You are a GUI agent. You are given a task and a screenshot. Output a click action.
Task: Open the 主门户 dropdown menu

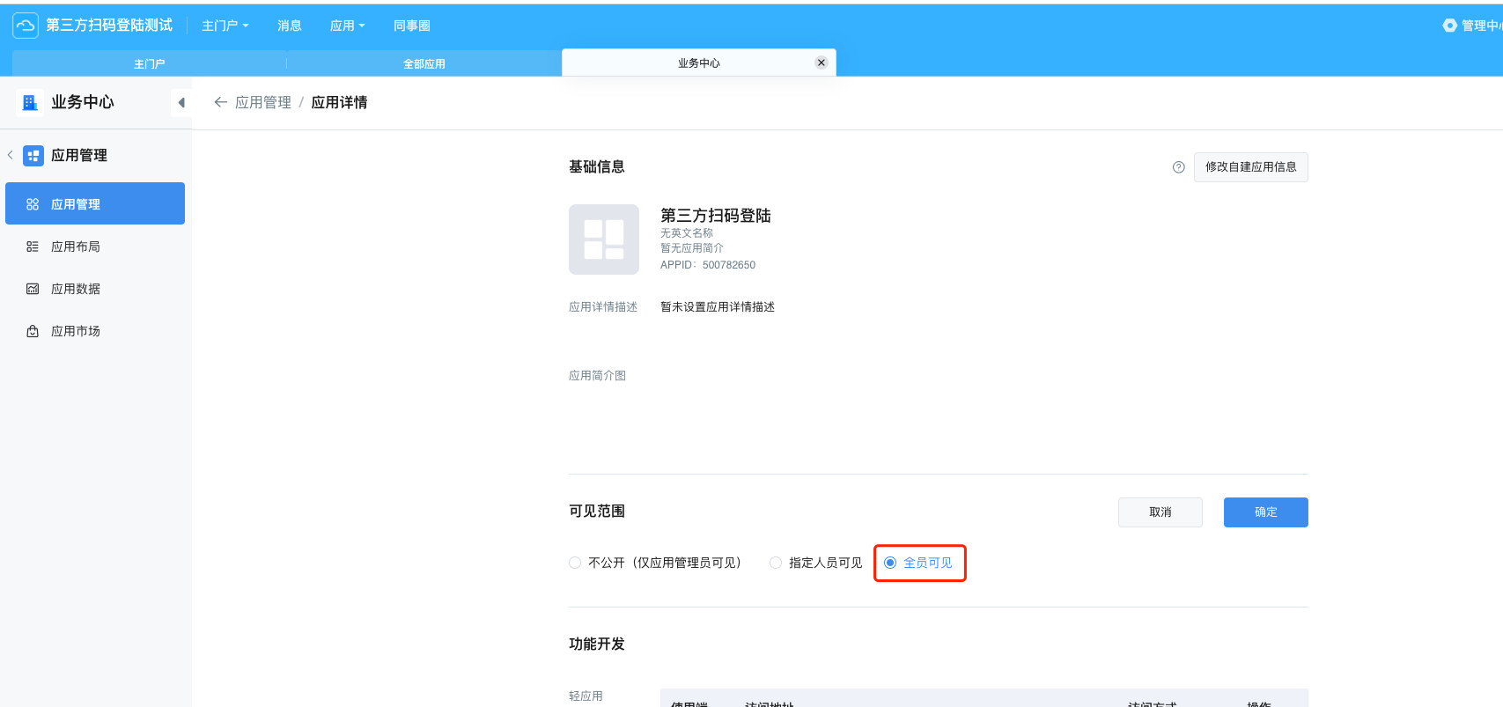coord(225,26)
